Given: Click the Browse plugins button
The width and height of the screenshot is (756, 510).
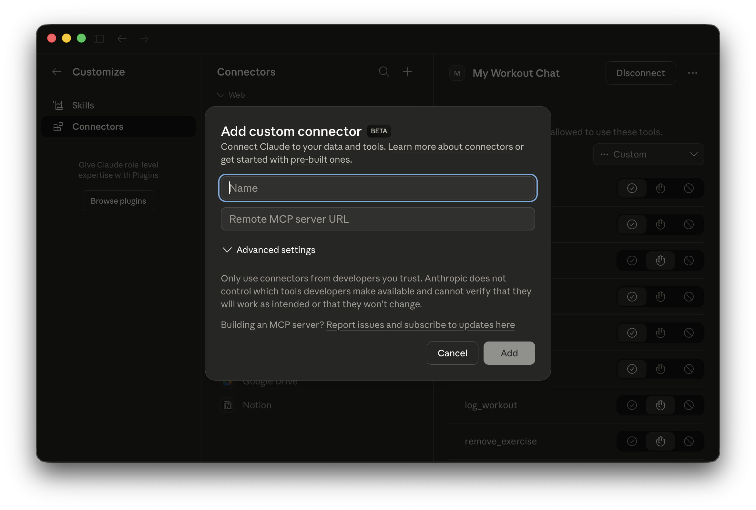Looking at the screenshot, I should (x=118, y=201).
